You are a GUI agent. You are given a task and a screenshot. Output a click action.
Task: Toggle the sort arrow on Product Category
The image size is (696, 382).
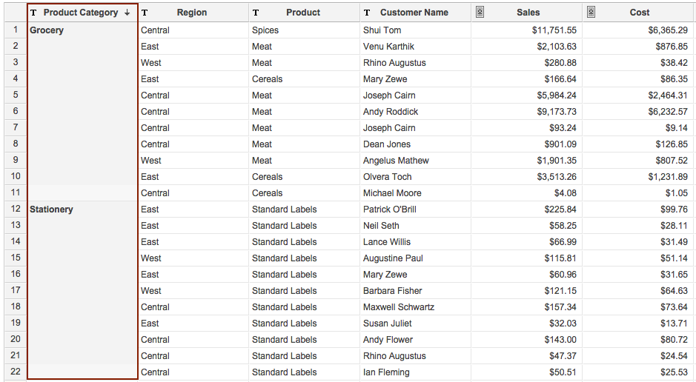click(x=127, y=13)
